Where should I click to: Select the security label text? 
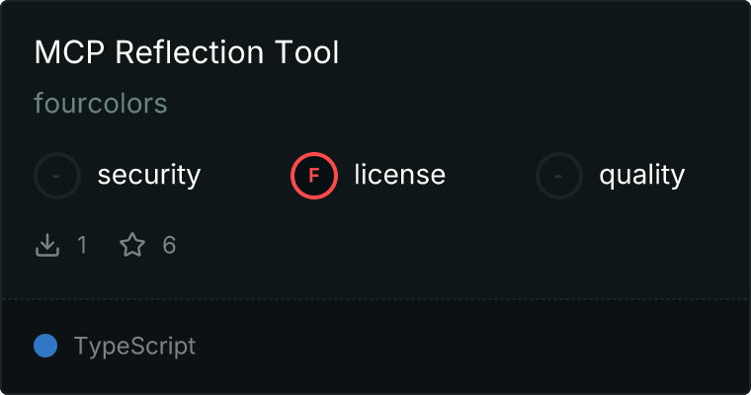[148, 176]
